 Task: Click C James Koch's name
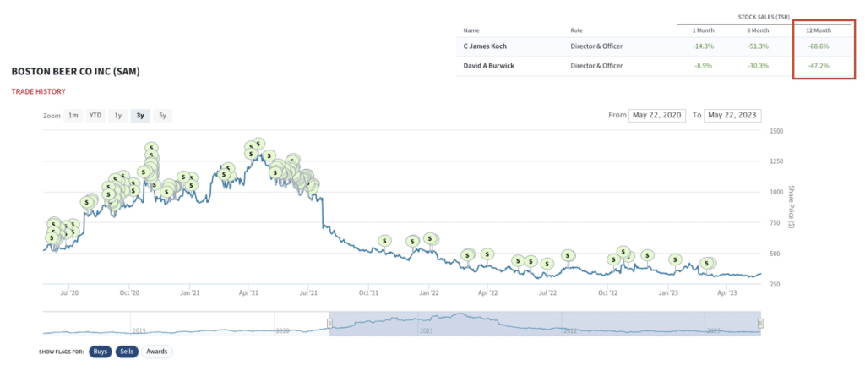click(485, 46)
